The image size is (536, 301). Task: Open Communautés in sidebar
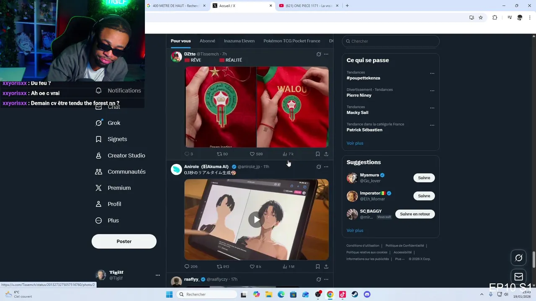(x=121, y=172)
